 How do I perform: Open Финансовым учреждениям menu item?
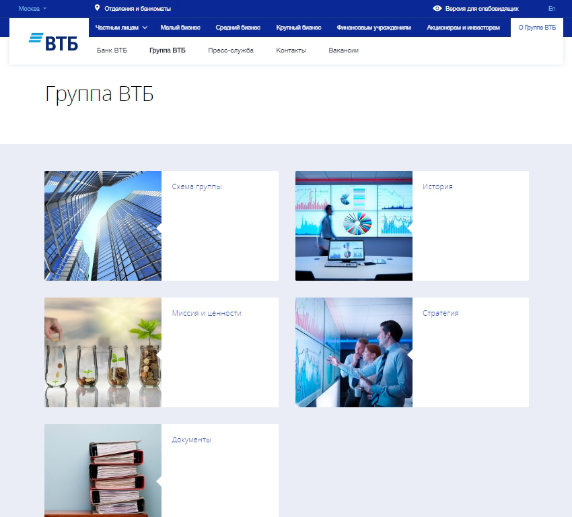tap(373, 28)
